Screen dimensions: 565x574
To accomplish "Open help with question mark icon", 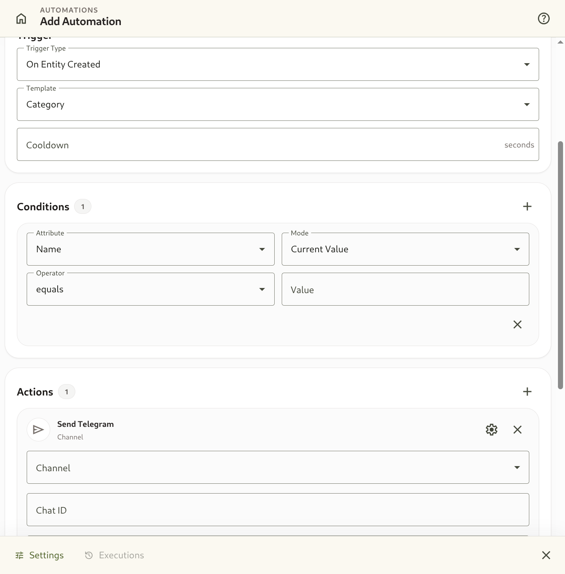I will pos(543,18).
